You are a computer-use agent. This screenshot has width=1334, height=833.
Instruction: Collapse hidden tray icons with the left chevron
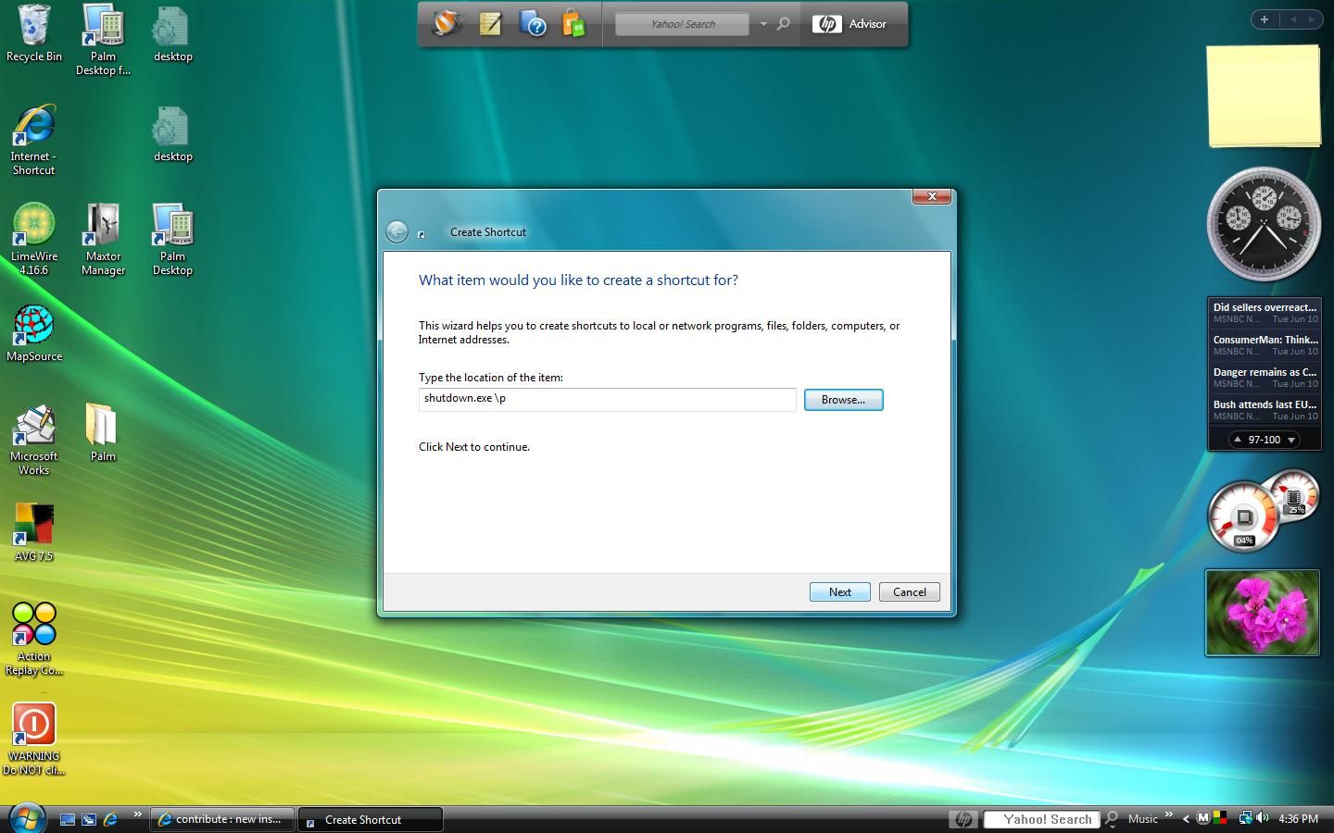click(x=1186, y=819)
